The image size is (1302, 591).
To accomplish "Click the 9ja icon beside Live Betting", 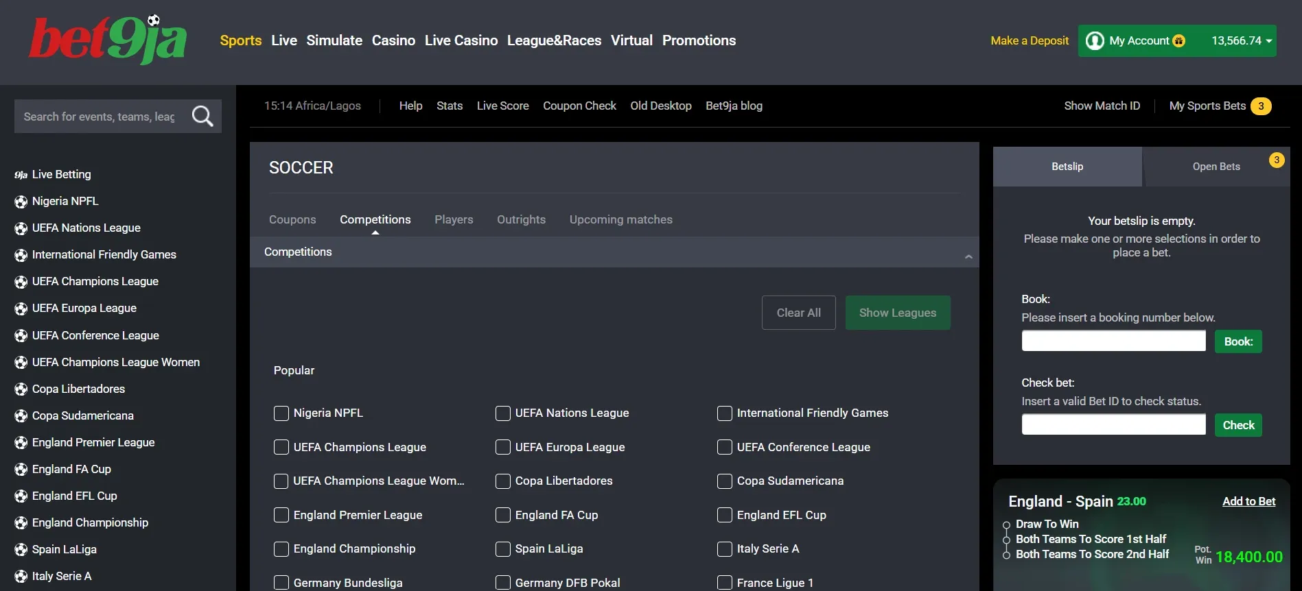I will pyautogui.click(x=21, y=175).
